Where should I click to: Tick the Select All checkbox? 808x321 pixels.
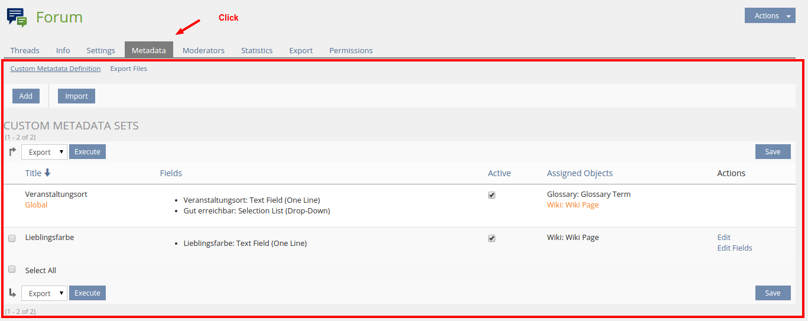click(12, 270)
